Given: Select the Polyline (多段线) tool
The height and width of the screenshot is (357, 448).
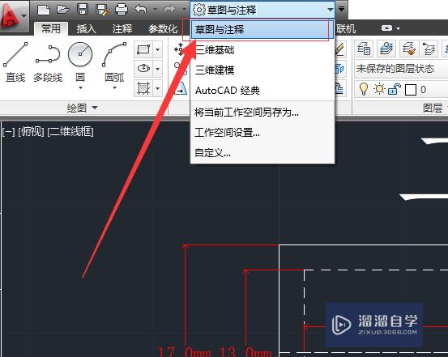Looking at the screenshot, I should pos(48,63).
